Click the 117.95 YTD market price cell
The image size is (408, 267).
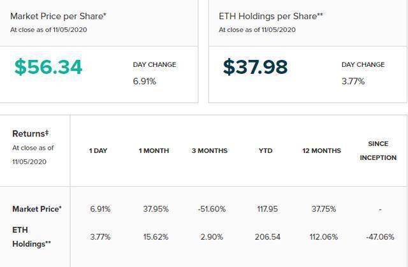click(268, 209)
